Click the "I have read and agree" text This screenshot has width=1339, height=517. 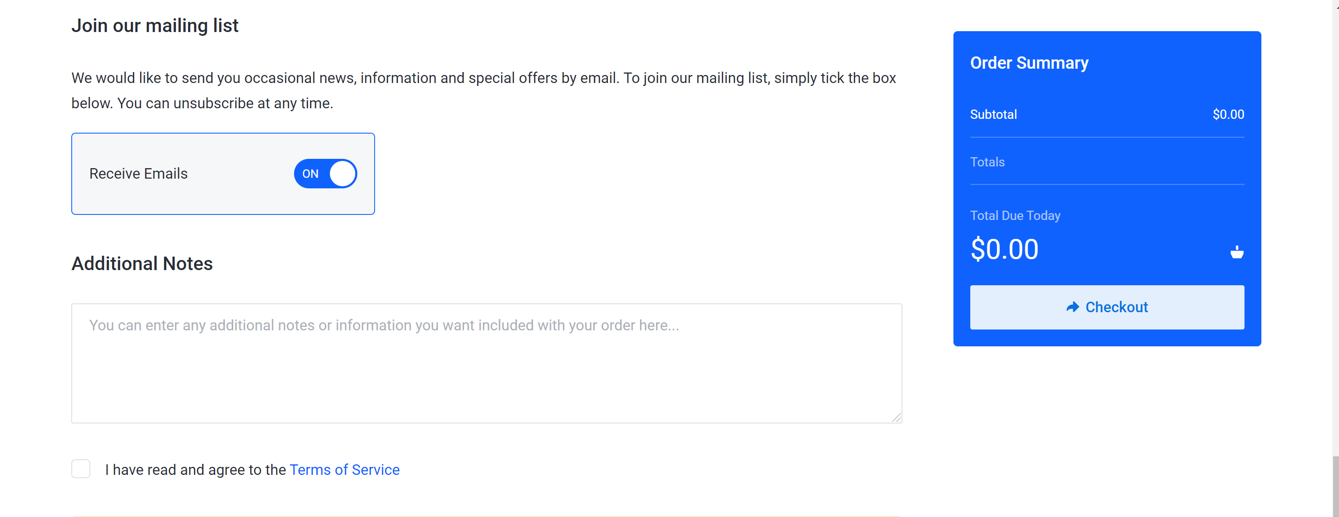[x=195, y=469]
